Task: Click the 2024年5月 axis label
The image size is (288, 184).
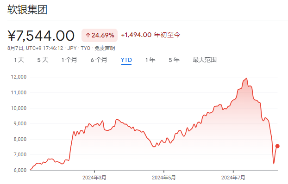Action: [x=164, y=178]
